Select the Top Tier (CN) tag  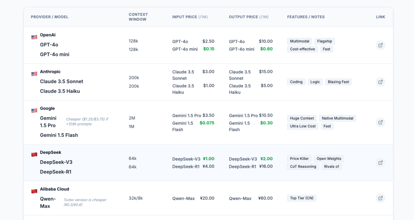tap(302, 198)
